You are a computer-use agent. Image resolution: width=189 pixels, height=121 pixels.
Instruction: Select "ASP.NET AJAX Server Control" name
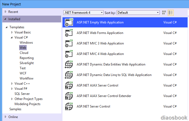point(97,85)
